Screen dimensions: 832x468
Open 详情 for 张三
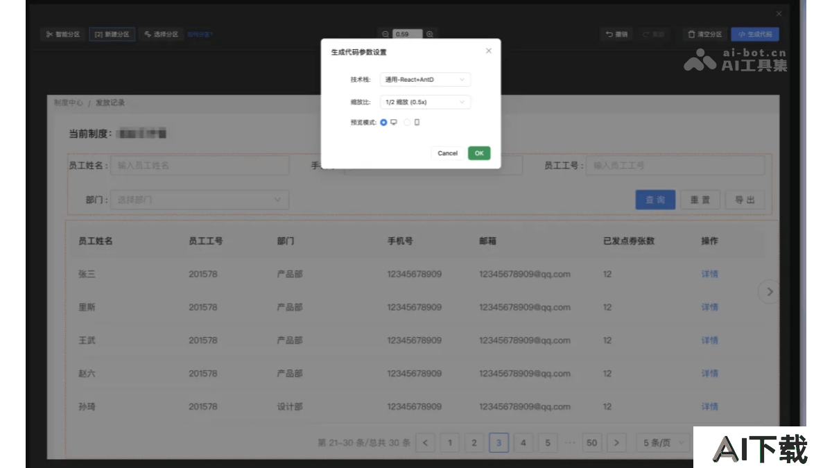click(709, 274)
